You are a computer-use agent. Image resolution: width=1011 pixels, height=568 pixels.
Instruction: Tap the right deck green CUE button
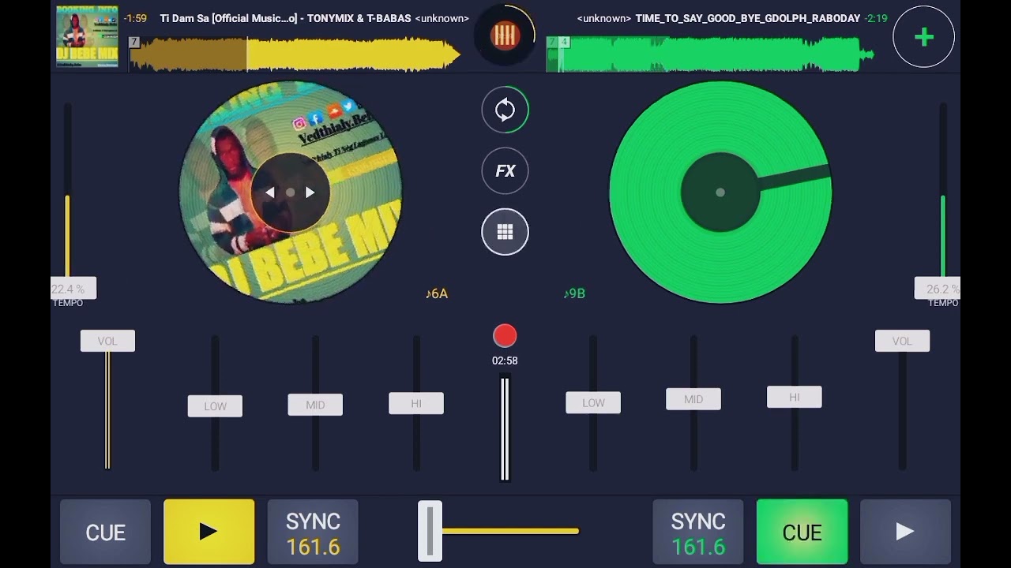(802, 532)
